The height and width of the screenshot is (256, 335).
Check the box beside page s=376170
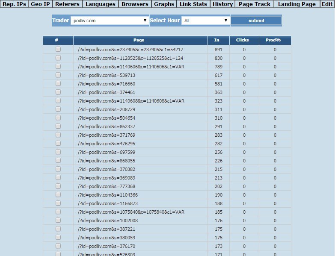coord(58,246)
